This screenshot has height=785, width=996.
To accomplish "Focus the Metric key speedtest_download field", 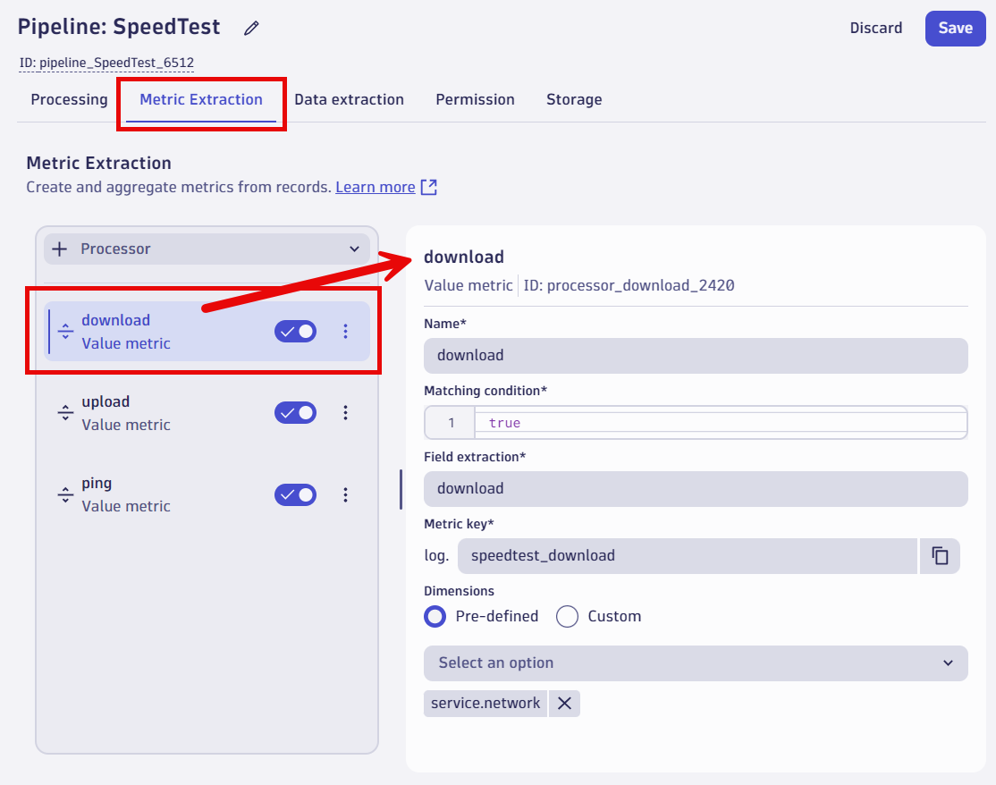I will (688, 556).
